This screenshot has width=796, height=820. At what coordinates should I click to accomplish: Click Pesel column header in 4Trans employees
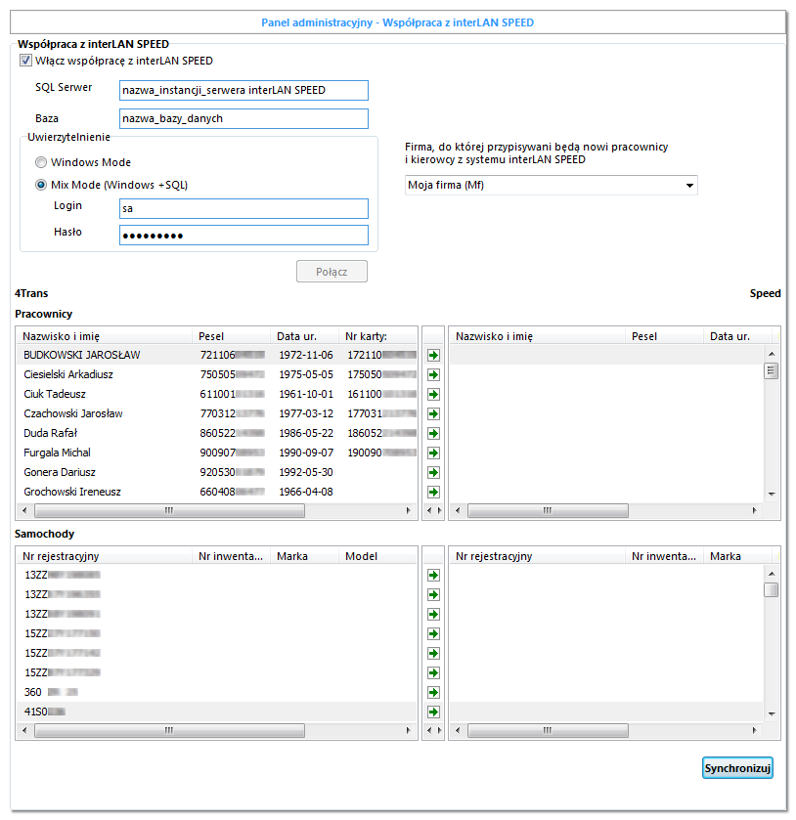[232, 336]
